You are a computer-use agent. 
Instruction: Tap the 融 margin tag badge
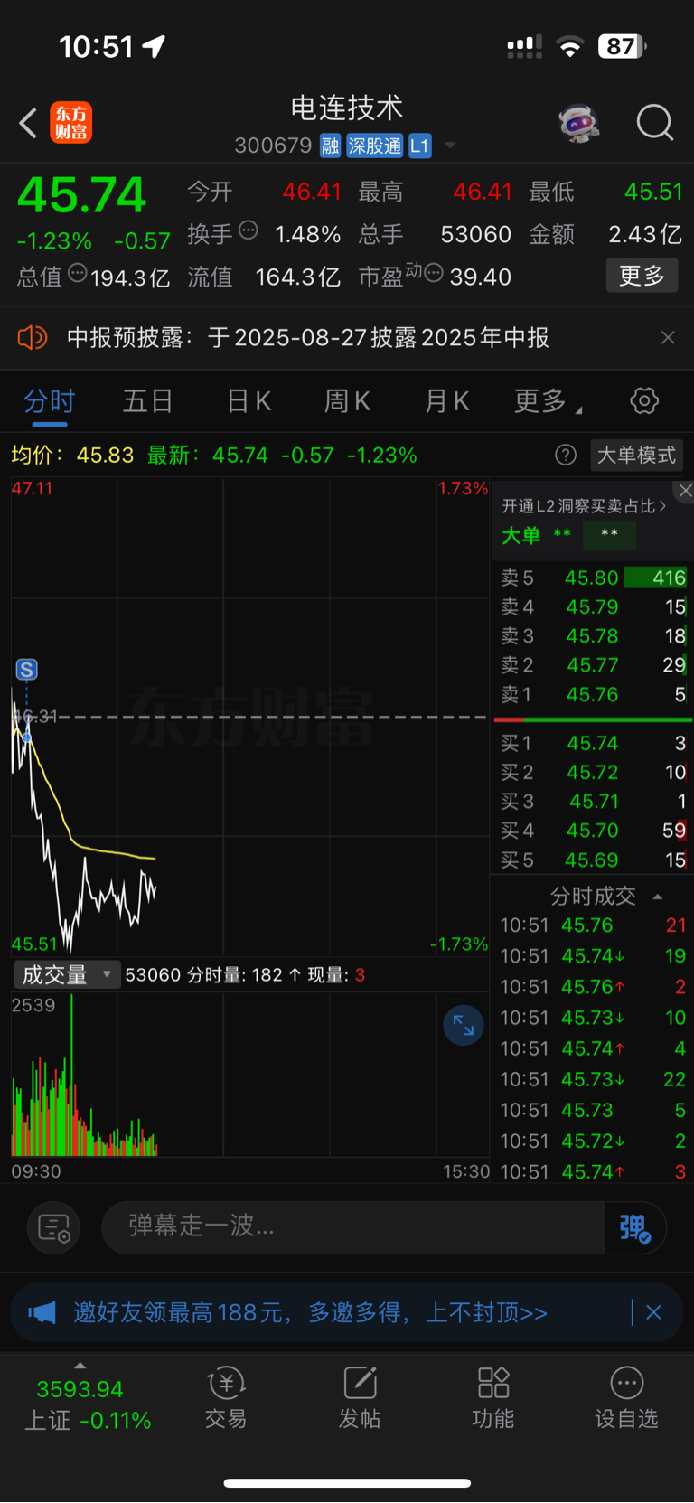[330, 146]
